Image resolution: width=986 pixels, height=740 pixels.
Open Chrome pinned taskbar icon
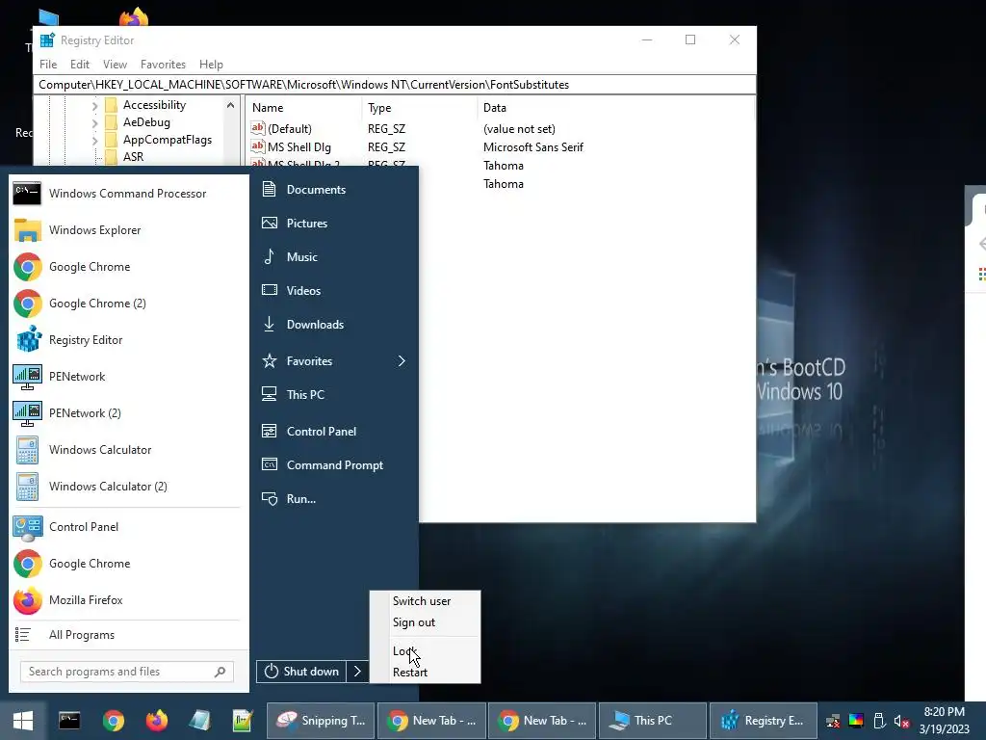(114, 721)
